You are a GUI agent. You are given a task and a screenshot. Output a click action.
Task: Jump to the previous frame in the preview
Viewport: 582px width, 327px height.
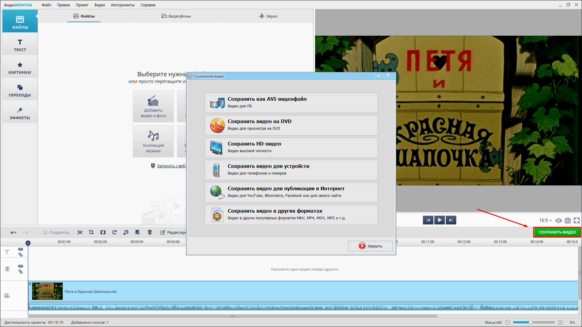(x=428, y=220)
